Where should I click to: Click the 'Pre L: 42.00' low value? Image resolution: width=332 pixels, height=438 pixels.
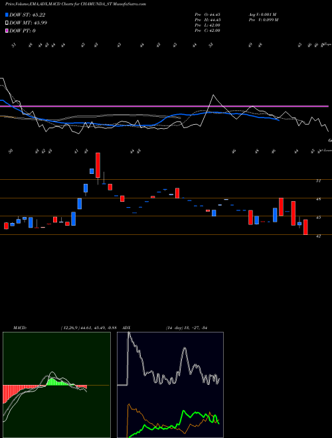coord(208,25)
